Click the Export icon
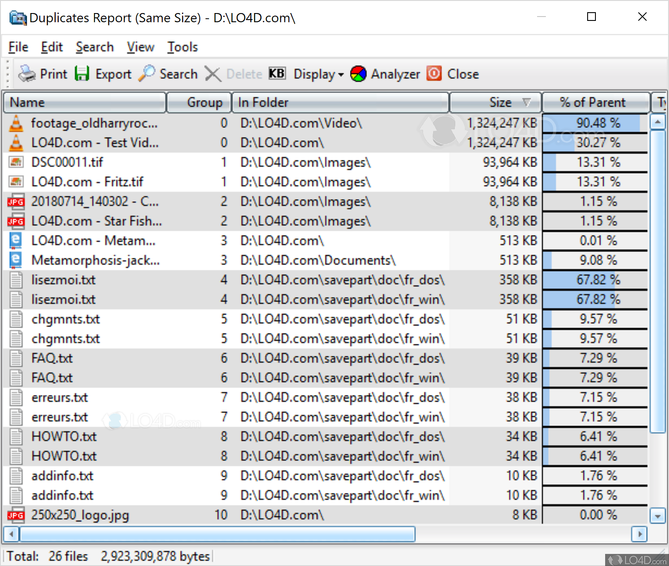Image resolution: width=669 pixels, height=566 pixels. click(x=82, y=74)
